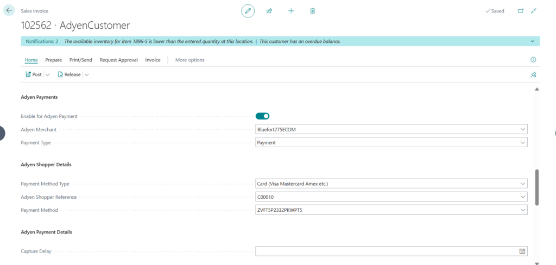Disable the Enable for Adyen Payment toggle

tap(263, 116)
